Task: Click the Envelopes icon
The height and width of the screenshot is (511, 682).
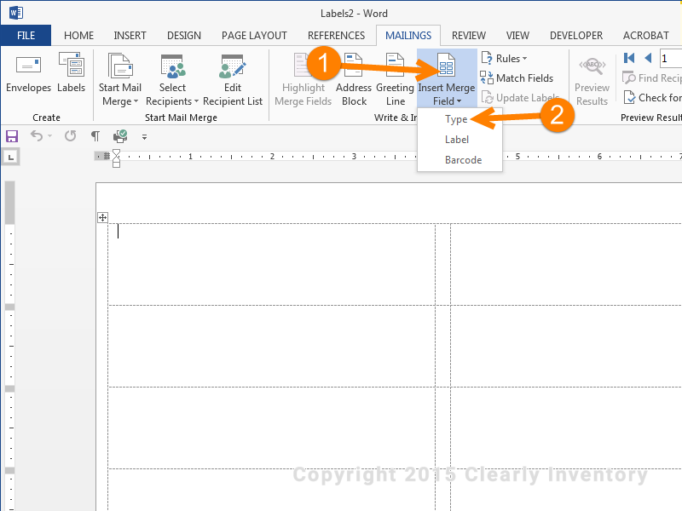Action: (28, 72)
